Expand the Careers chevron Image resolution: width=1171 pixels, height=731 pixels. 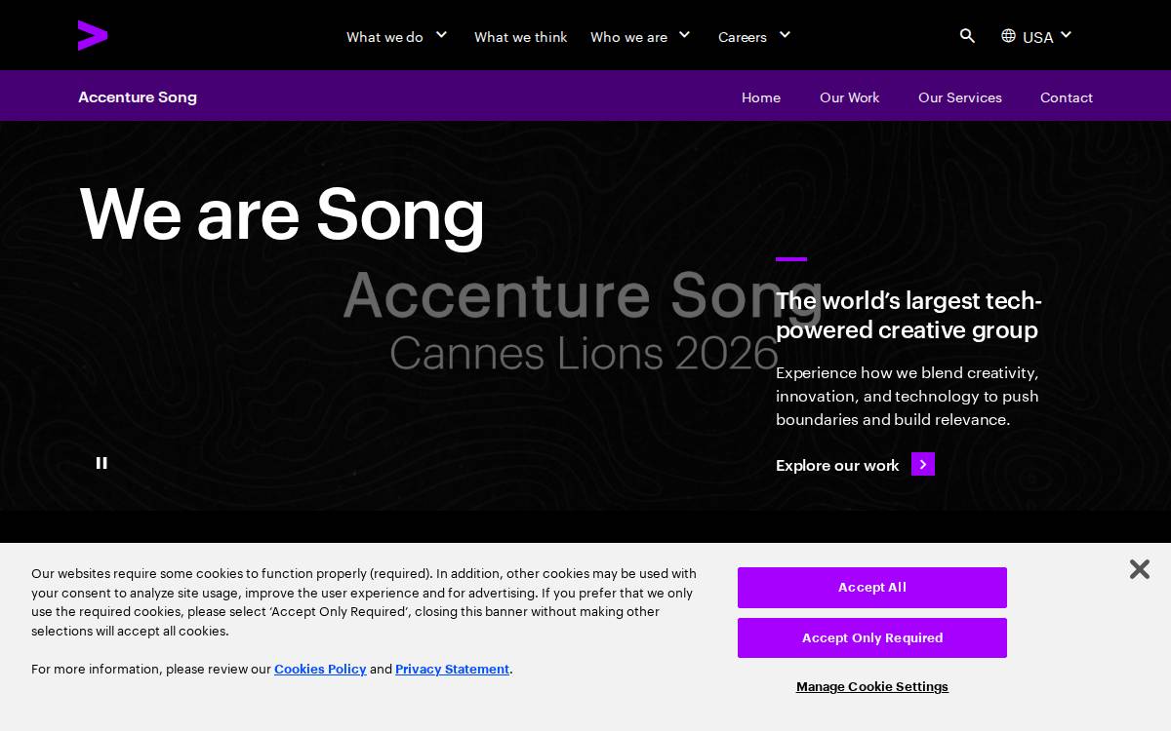[x=785, y=35]
